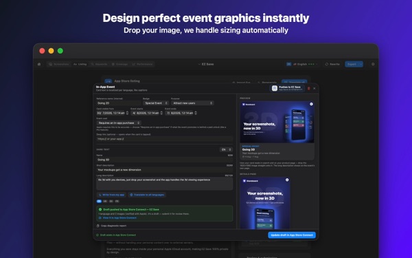
Task: Click the event card preview thumbnail
Action: 277,122
